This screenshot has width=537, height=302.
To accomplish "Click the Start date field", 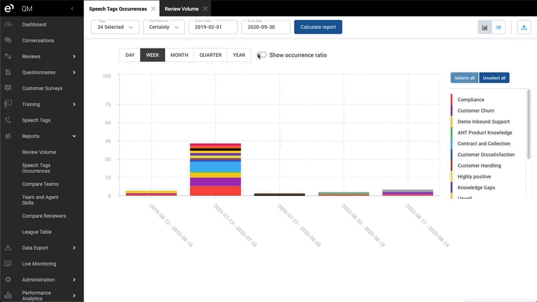I will (213, 27).
